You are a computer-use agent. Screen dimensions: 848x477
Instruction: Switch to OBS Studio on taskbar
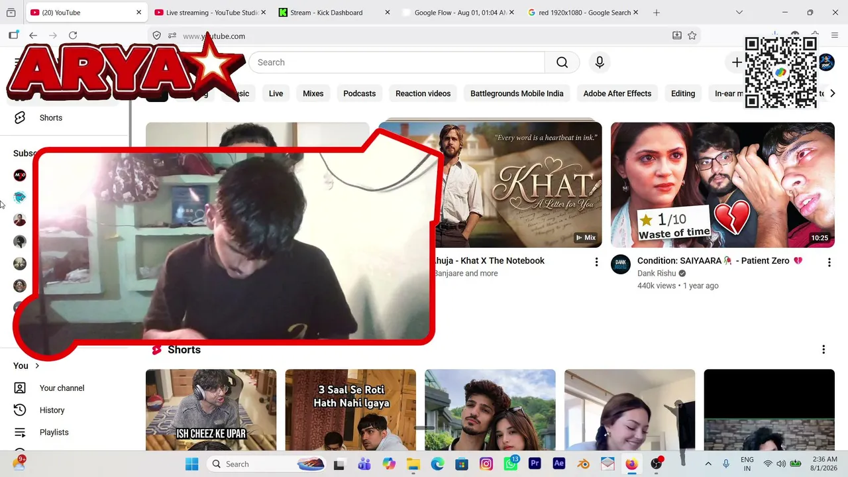[657, 464]
